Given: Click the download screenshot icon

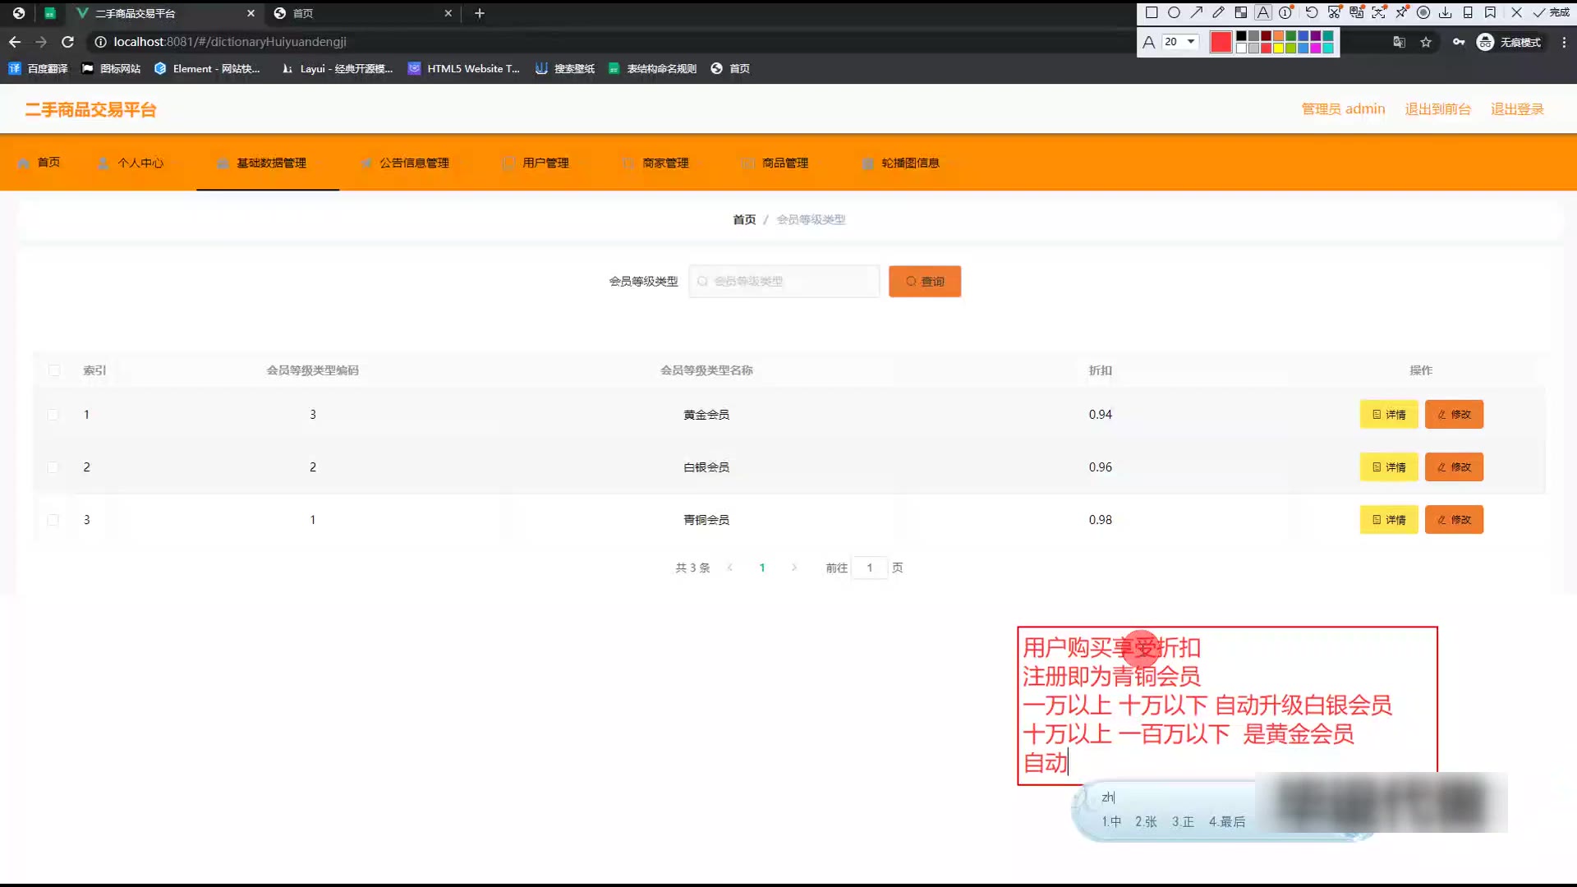Looking at the screenshot, I should (x=1445, y=12).
